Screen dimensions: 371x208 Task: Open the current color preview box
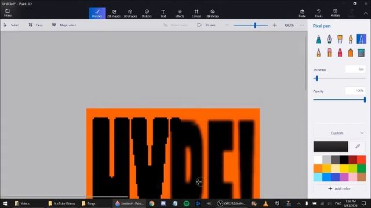pyautogui.click(x=331, y=146)
